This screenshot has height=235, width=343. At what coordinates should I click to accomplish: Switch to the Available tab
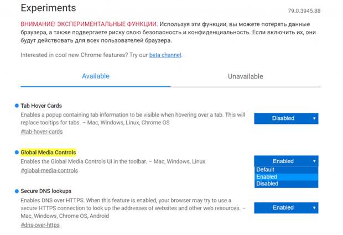point(96,76)
